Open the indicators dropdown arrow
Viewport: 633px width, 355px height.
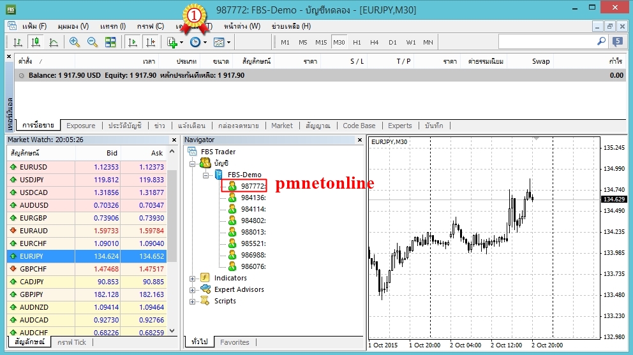pyautogui.click(x=182, y=42)
